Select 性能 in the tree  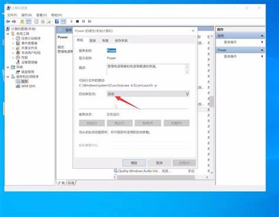click(x=24, y=58)
